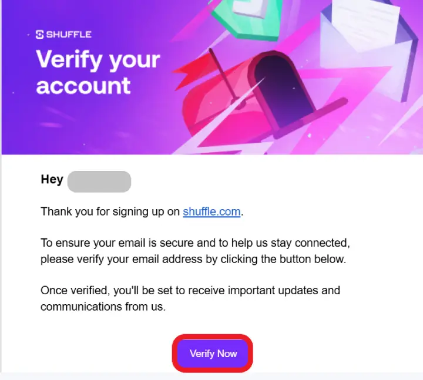Click the 'Thank you for signing up' sentence

(142, 211)
